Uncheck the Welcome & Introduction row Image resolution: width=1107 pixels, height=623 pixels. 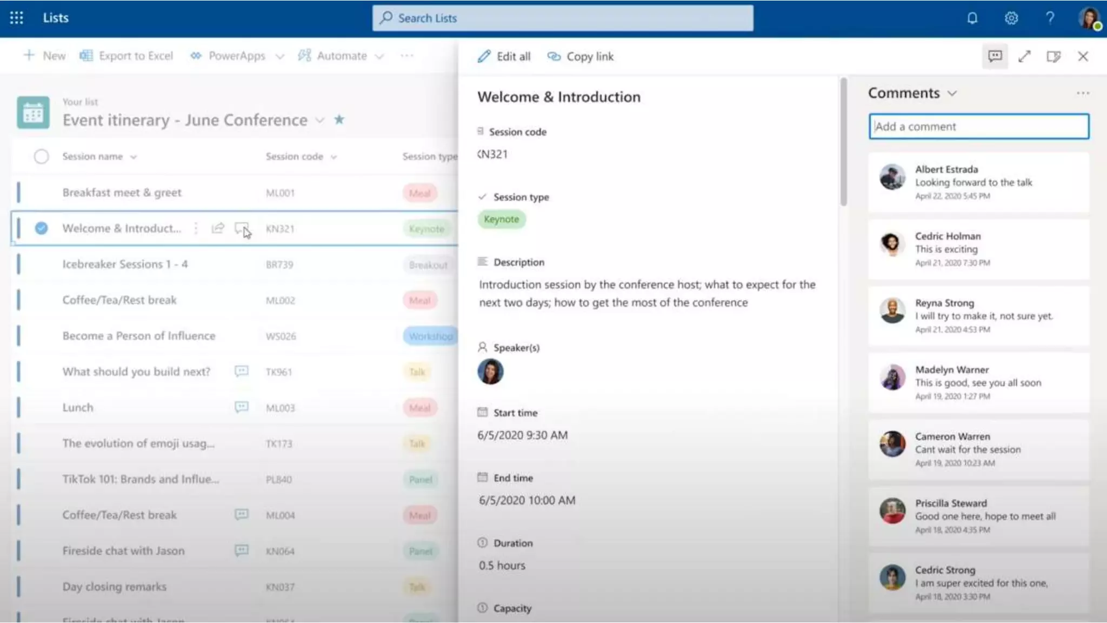click(41, 228)
